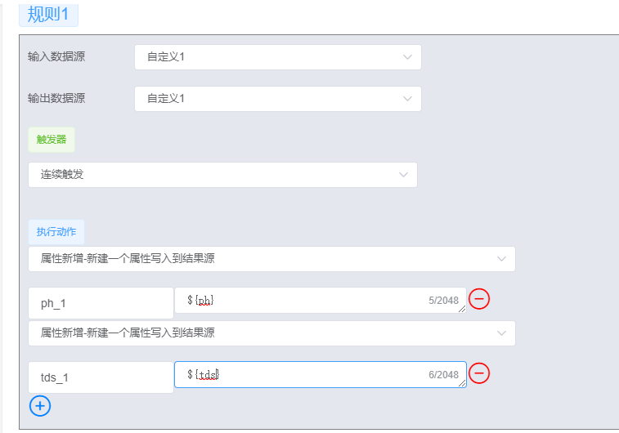Grab the resize handle of the ${tds} textarea
This screenshot has width=619, height=433.
[462, 383]
